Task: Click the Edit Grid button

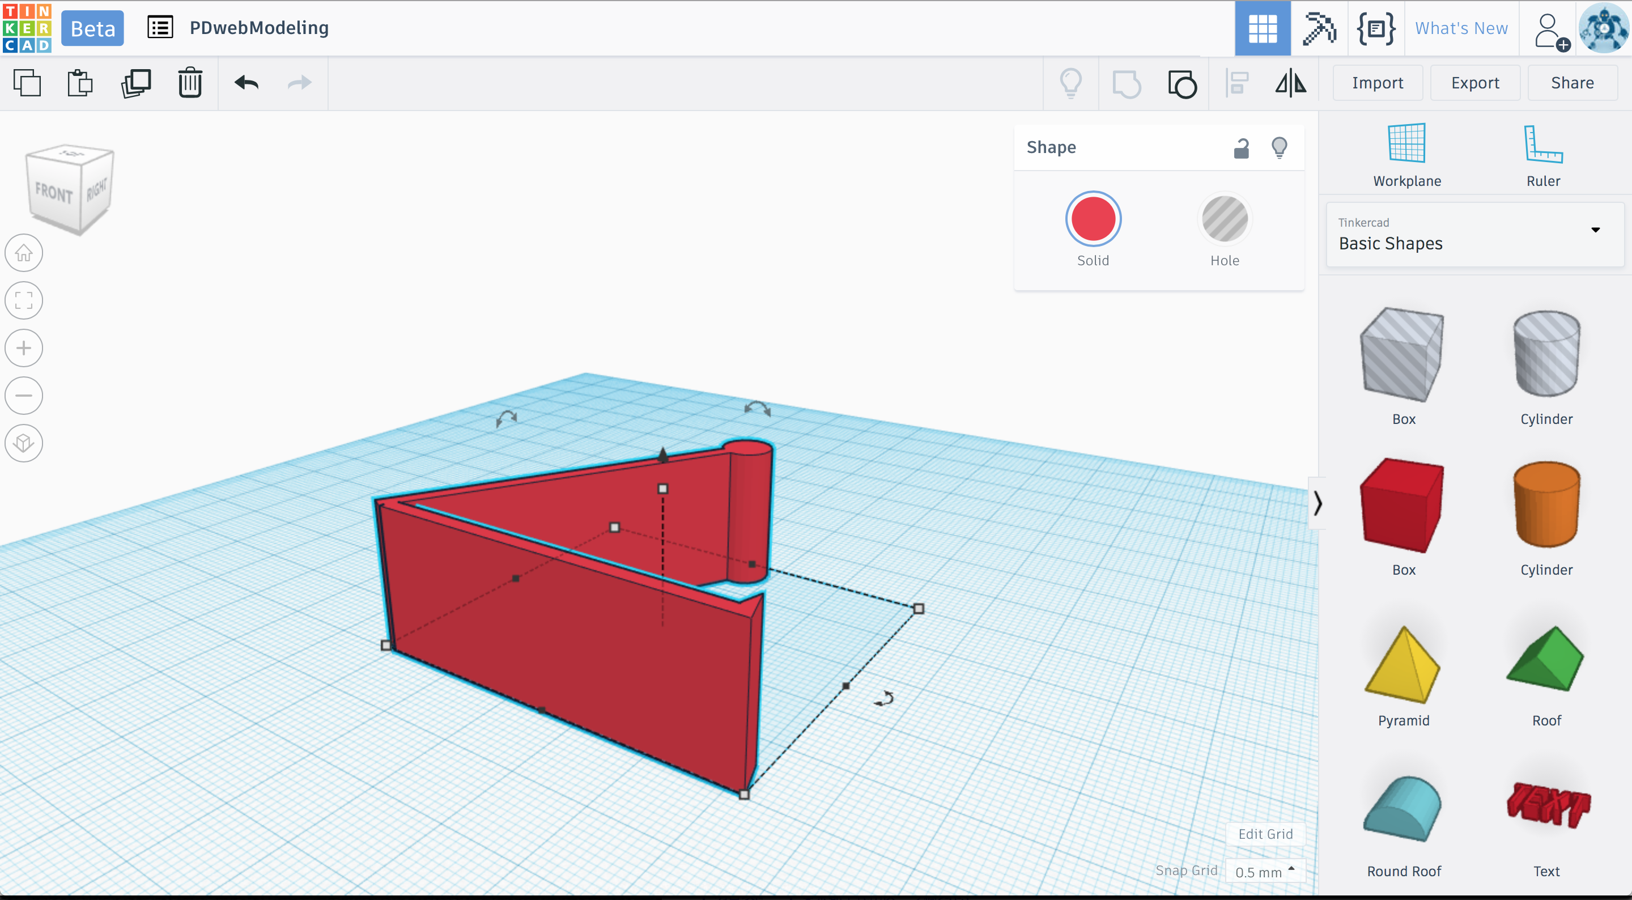Action: click(x=1265, y=834)
